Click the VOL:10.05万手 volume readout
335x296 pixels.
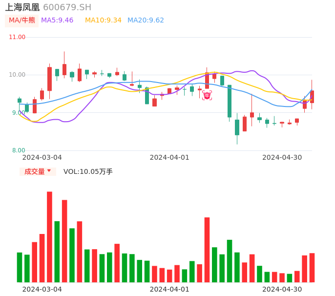pos(88,171)
